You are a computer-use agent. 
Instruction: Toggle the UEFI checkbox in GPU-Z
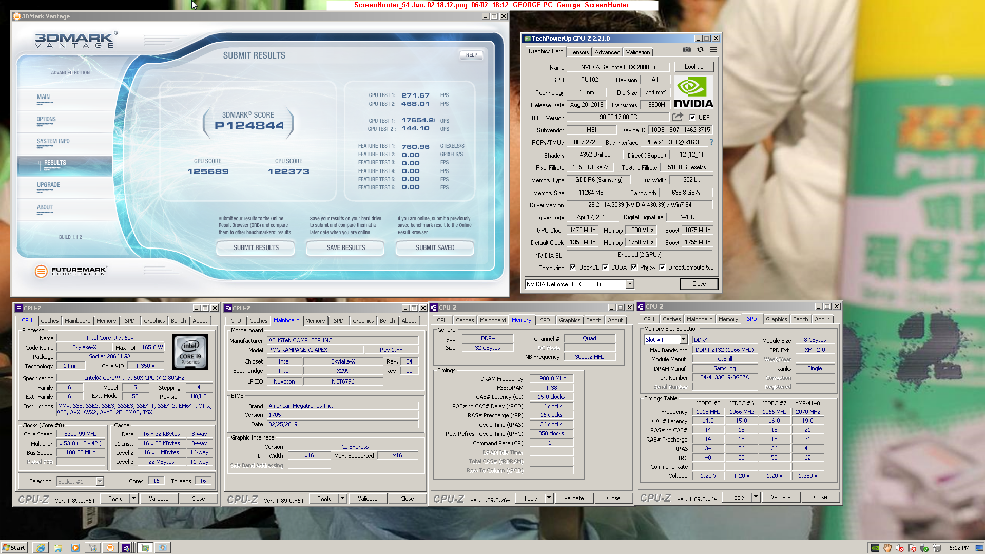(692, 117)
